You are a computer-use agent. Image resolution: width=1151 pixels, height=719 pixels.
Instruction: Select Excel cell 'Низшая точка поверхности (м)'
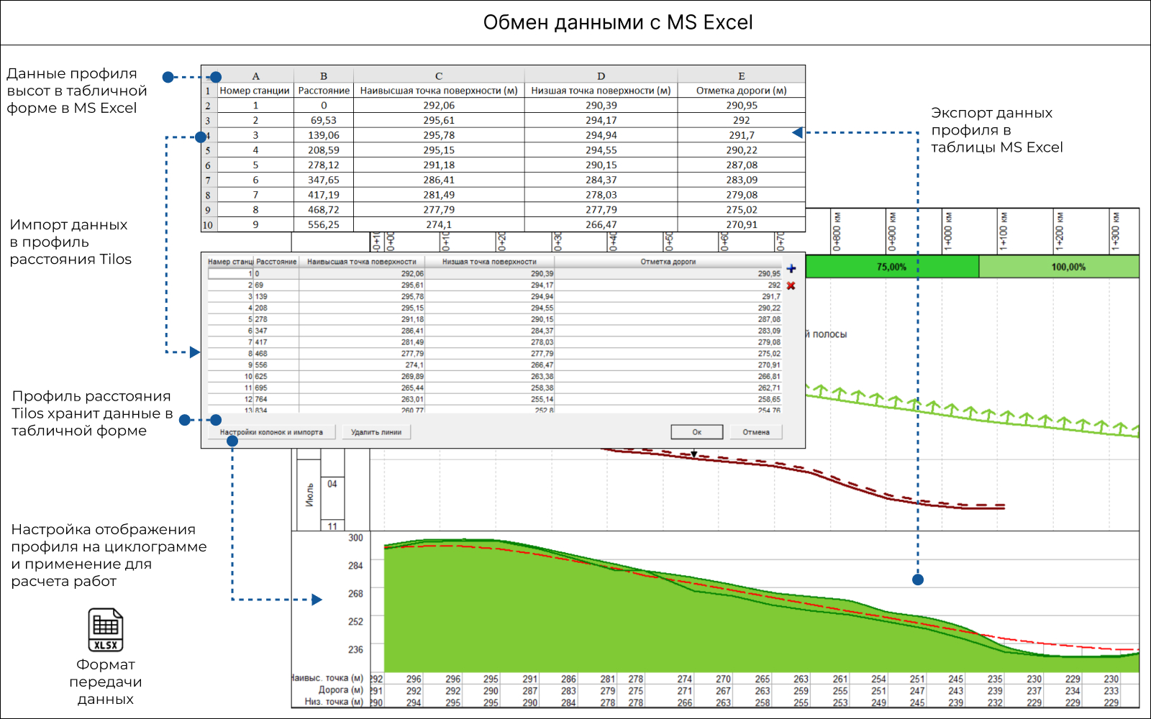coord(601,91)
